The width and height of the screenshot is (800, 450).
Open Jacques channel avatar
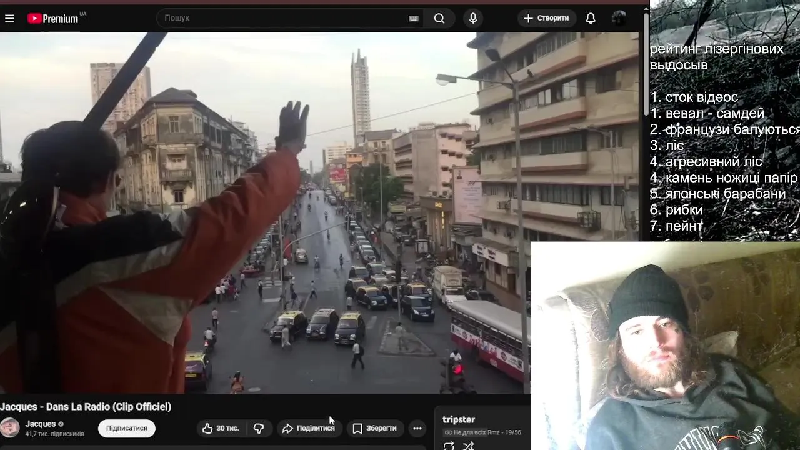[9, 428]
